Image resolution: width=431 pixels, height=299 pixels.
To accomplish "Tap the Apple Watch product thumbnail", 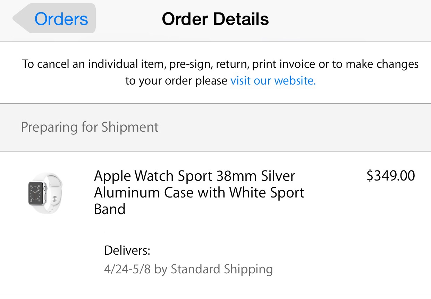I will pyautogui.click(x=45, y=193).
